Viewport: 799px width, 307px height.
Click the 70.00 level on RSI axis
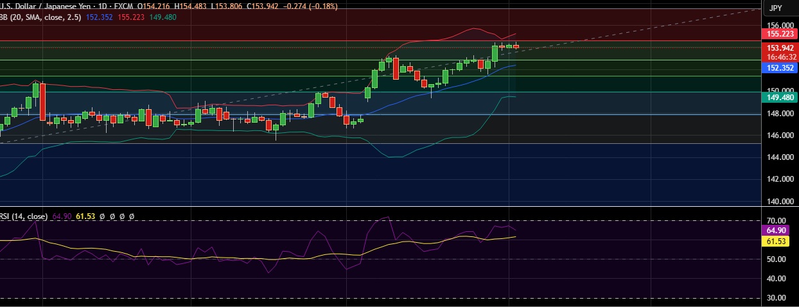click(777, 220)
